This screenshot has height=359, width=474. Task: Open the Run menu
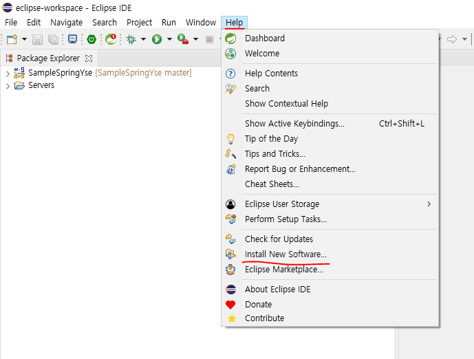pos(169,23)
